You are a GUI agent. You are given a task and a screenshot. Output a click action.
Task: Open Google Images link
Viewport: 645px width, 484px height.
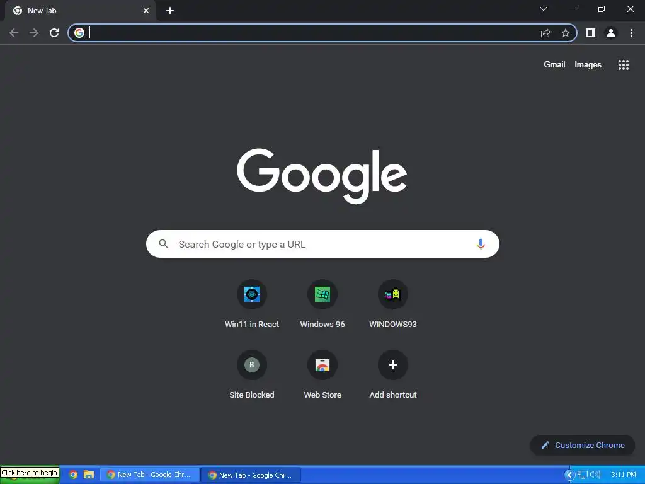pyautogui.click(x=588, y=65)
